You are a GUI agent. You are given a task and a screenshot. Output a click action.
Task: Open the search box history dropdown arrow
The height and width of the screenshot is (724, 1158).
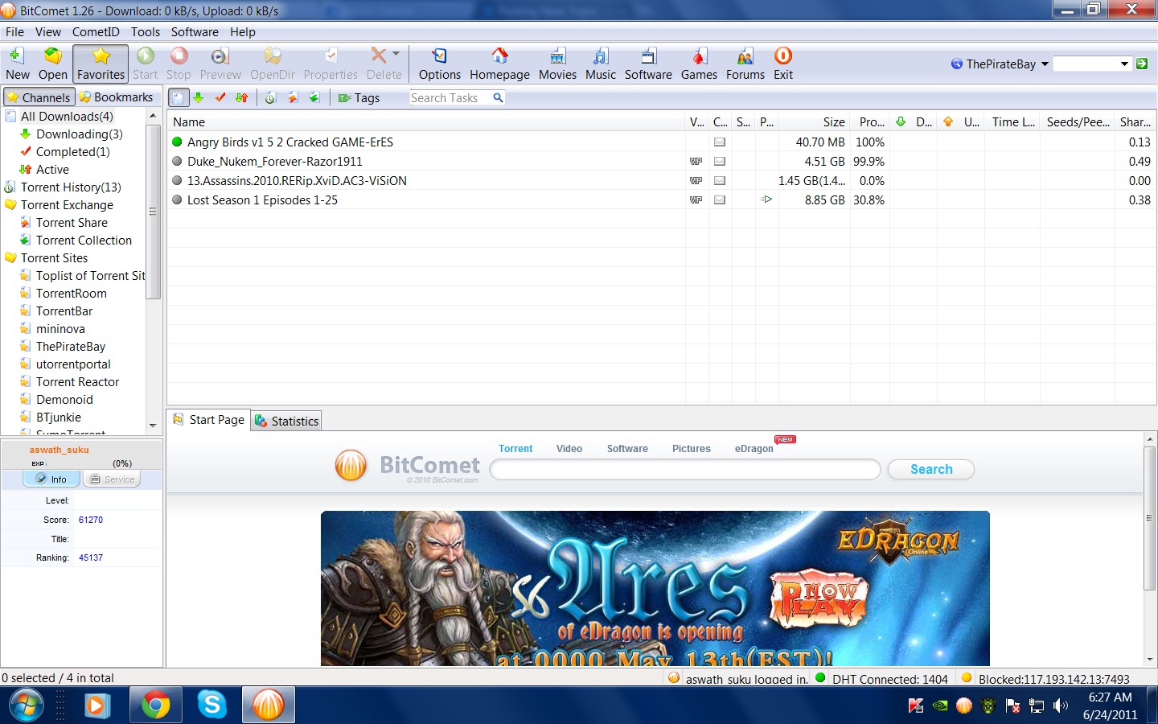click(1124, 64)
